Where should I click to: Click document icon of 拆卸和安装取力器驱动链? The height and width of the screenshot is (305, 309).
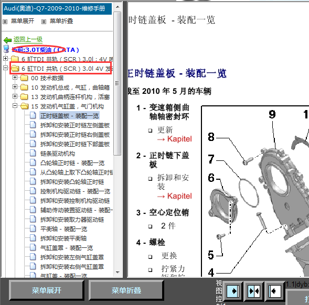[33, 219]
